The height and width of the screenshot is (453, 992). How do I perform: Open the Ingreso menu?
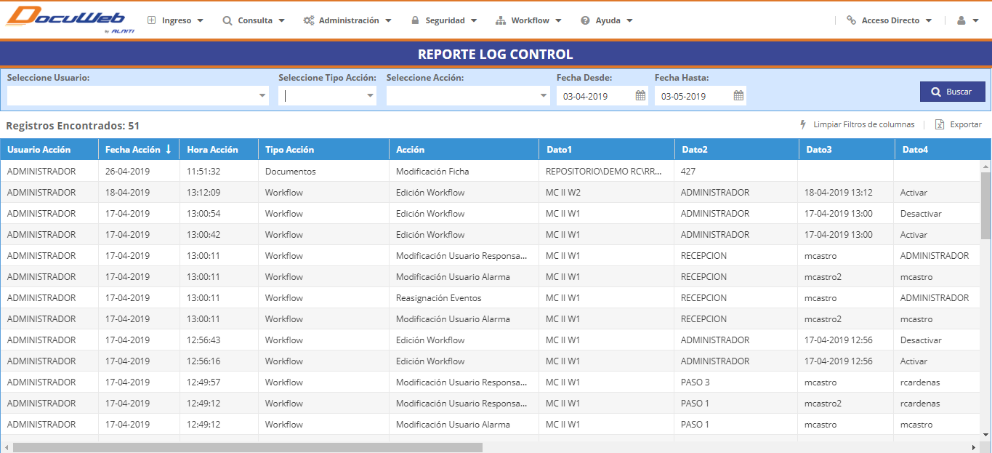click(175, 20)
